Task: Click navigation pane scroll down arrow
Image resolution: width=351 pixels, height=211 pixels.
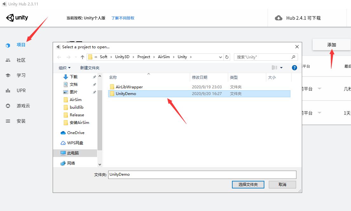Action: coord(100,164)
